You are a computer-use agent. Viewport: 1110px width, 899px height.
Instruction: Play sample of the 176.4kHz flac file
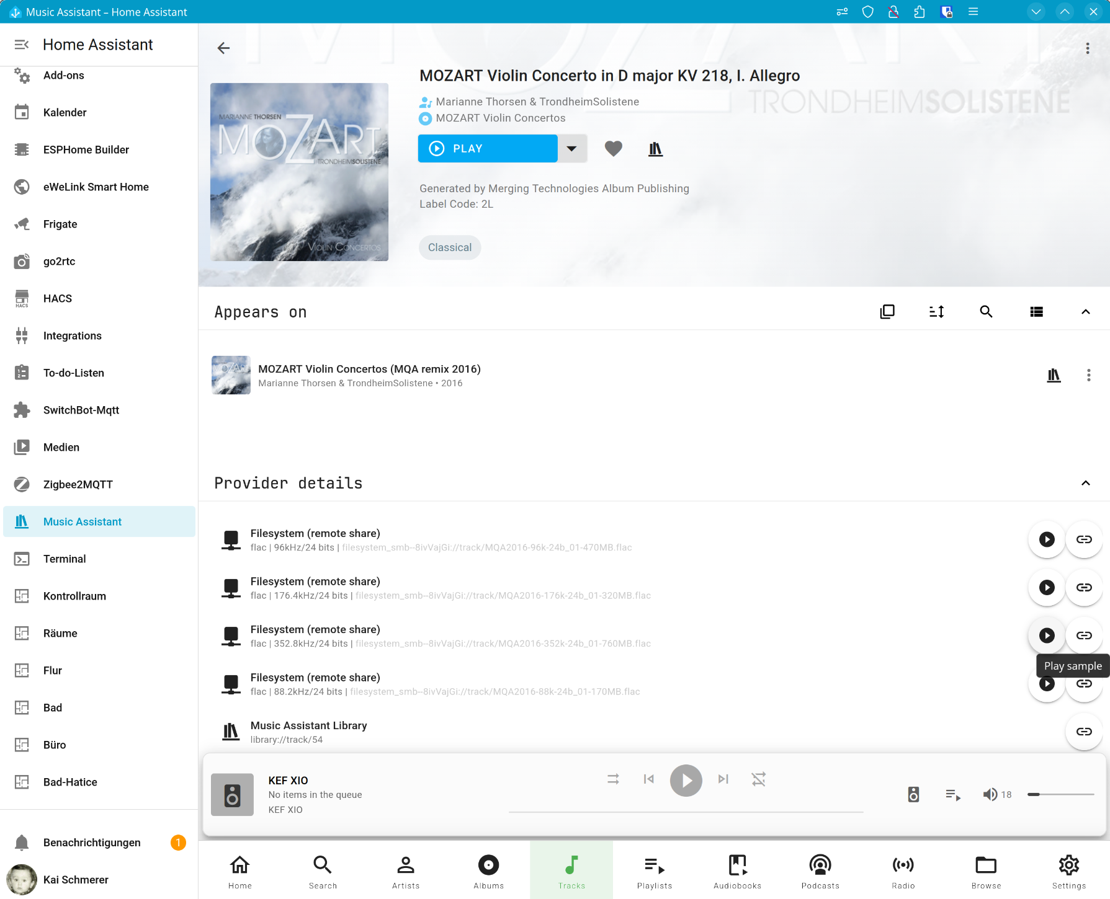[x=1047, y=587]
